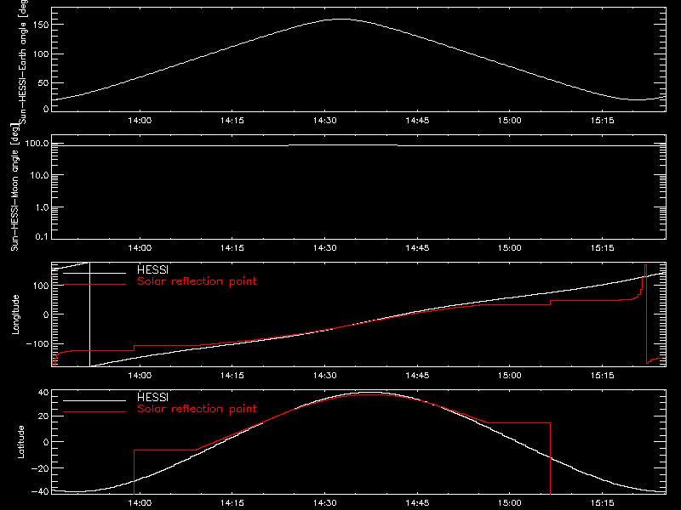The height and width of the screenshot is (510, 681).
Task: Click '14:30' under the Longitude plot
Action: (325, 376)
